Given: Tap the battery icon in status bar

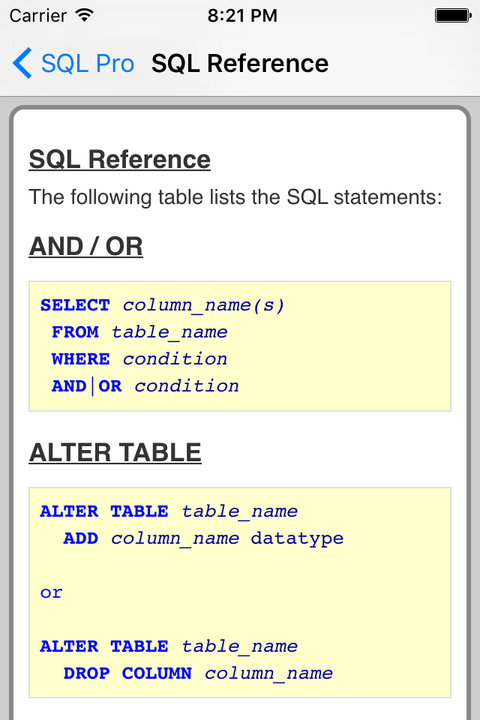Looking at the screenshot, I should (x=451, y=15).
